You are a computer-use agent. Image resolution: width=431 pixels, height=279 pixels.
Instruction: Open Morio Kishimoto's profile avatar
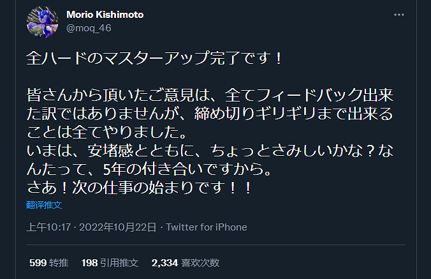tap(43, 22)
